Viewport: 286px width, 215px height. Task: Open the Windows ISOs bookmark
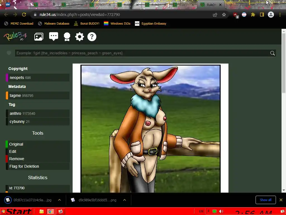point(117,24)
